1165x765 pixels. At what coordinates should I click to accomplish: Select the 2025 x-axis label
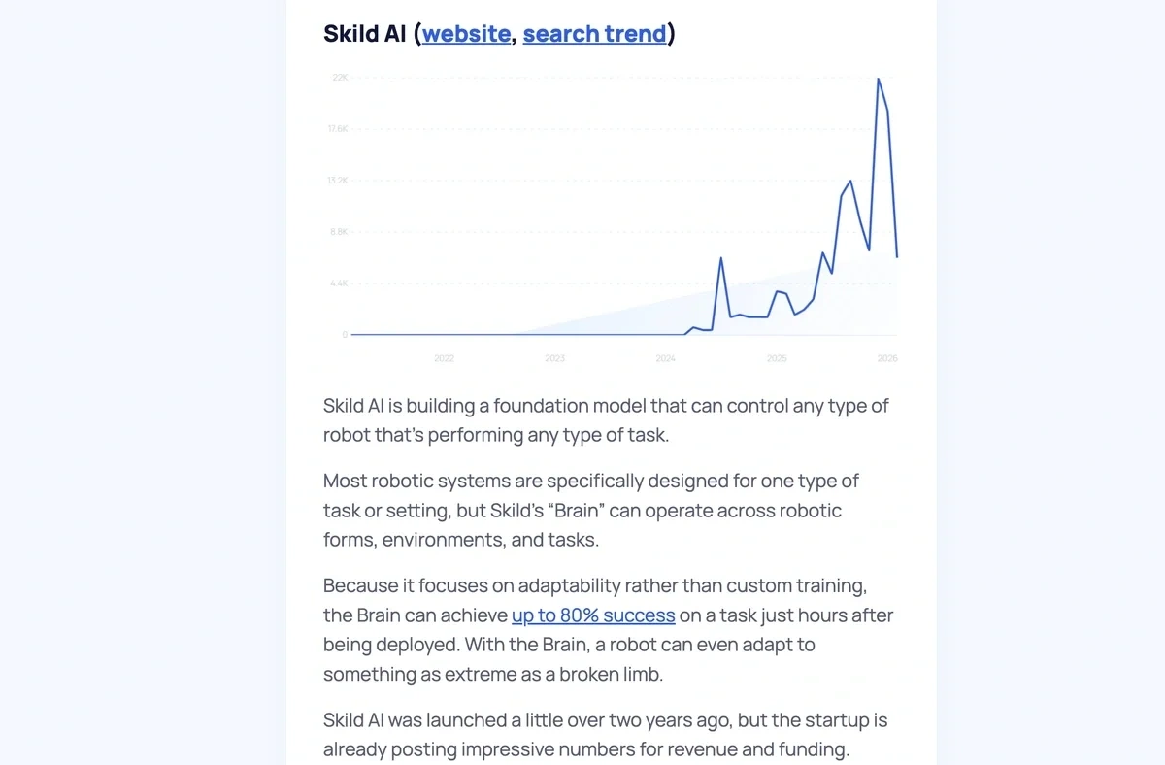(x=777, y=358)
